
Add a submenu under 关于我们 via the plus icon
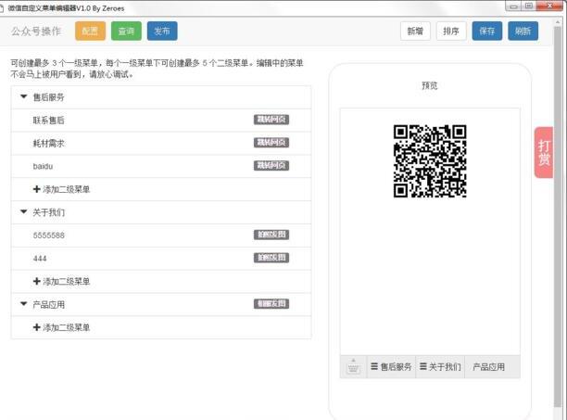(x=36, y=282)
